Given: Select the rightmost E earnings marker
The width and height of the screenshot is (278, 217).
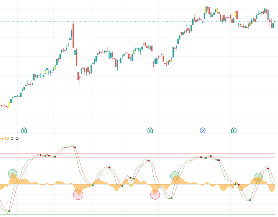Looking at the screenshot, I should (x=233, y=131).
